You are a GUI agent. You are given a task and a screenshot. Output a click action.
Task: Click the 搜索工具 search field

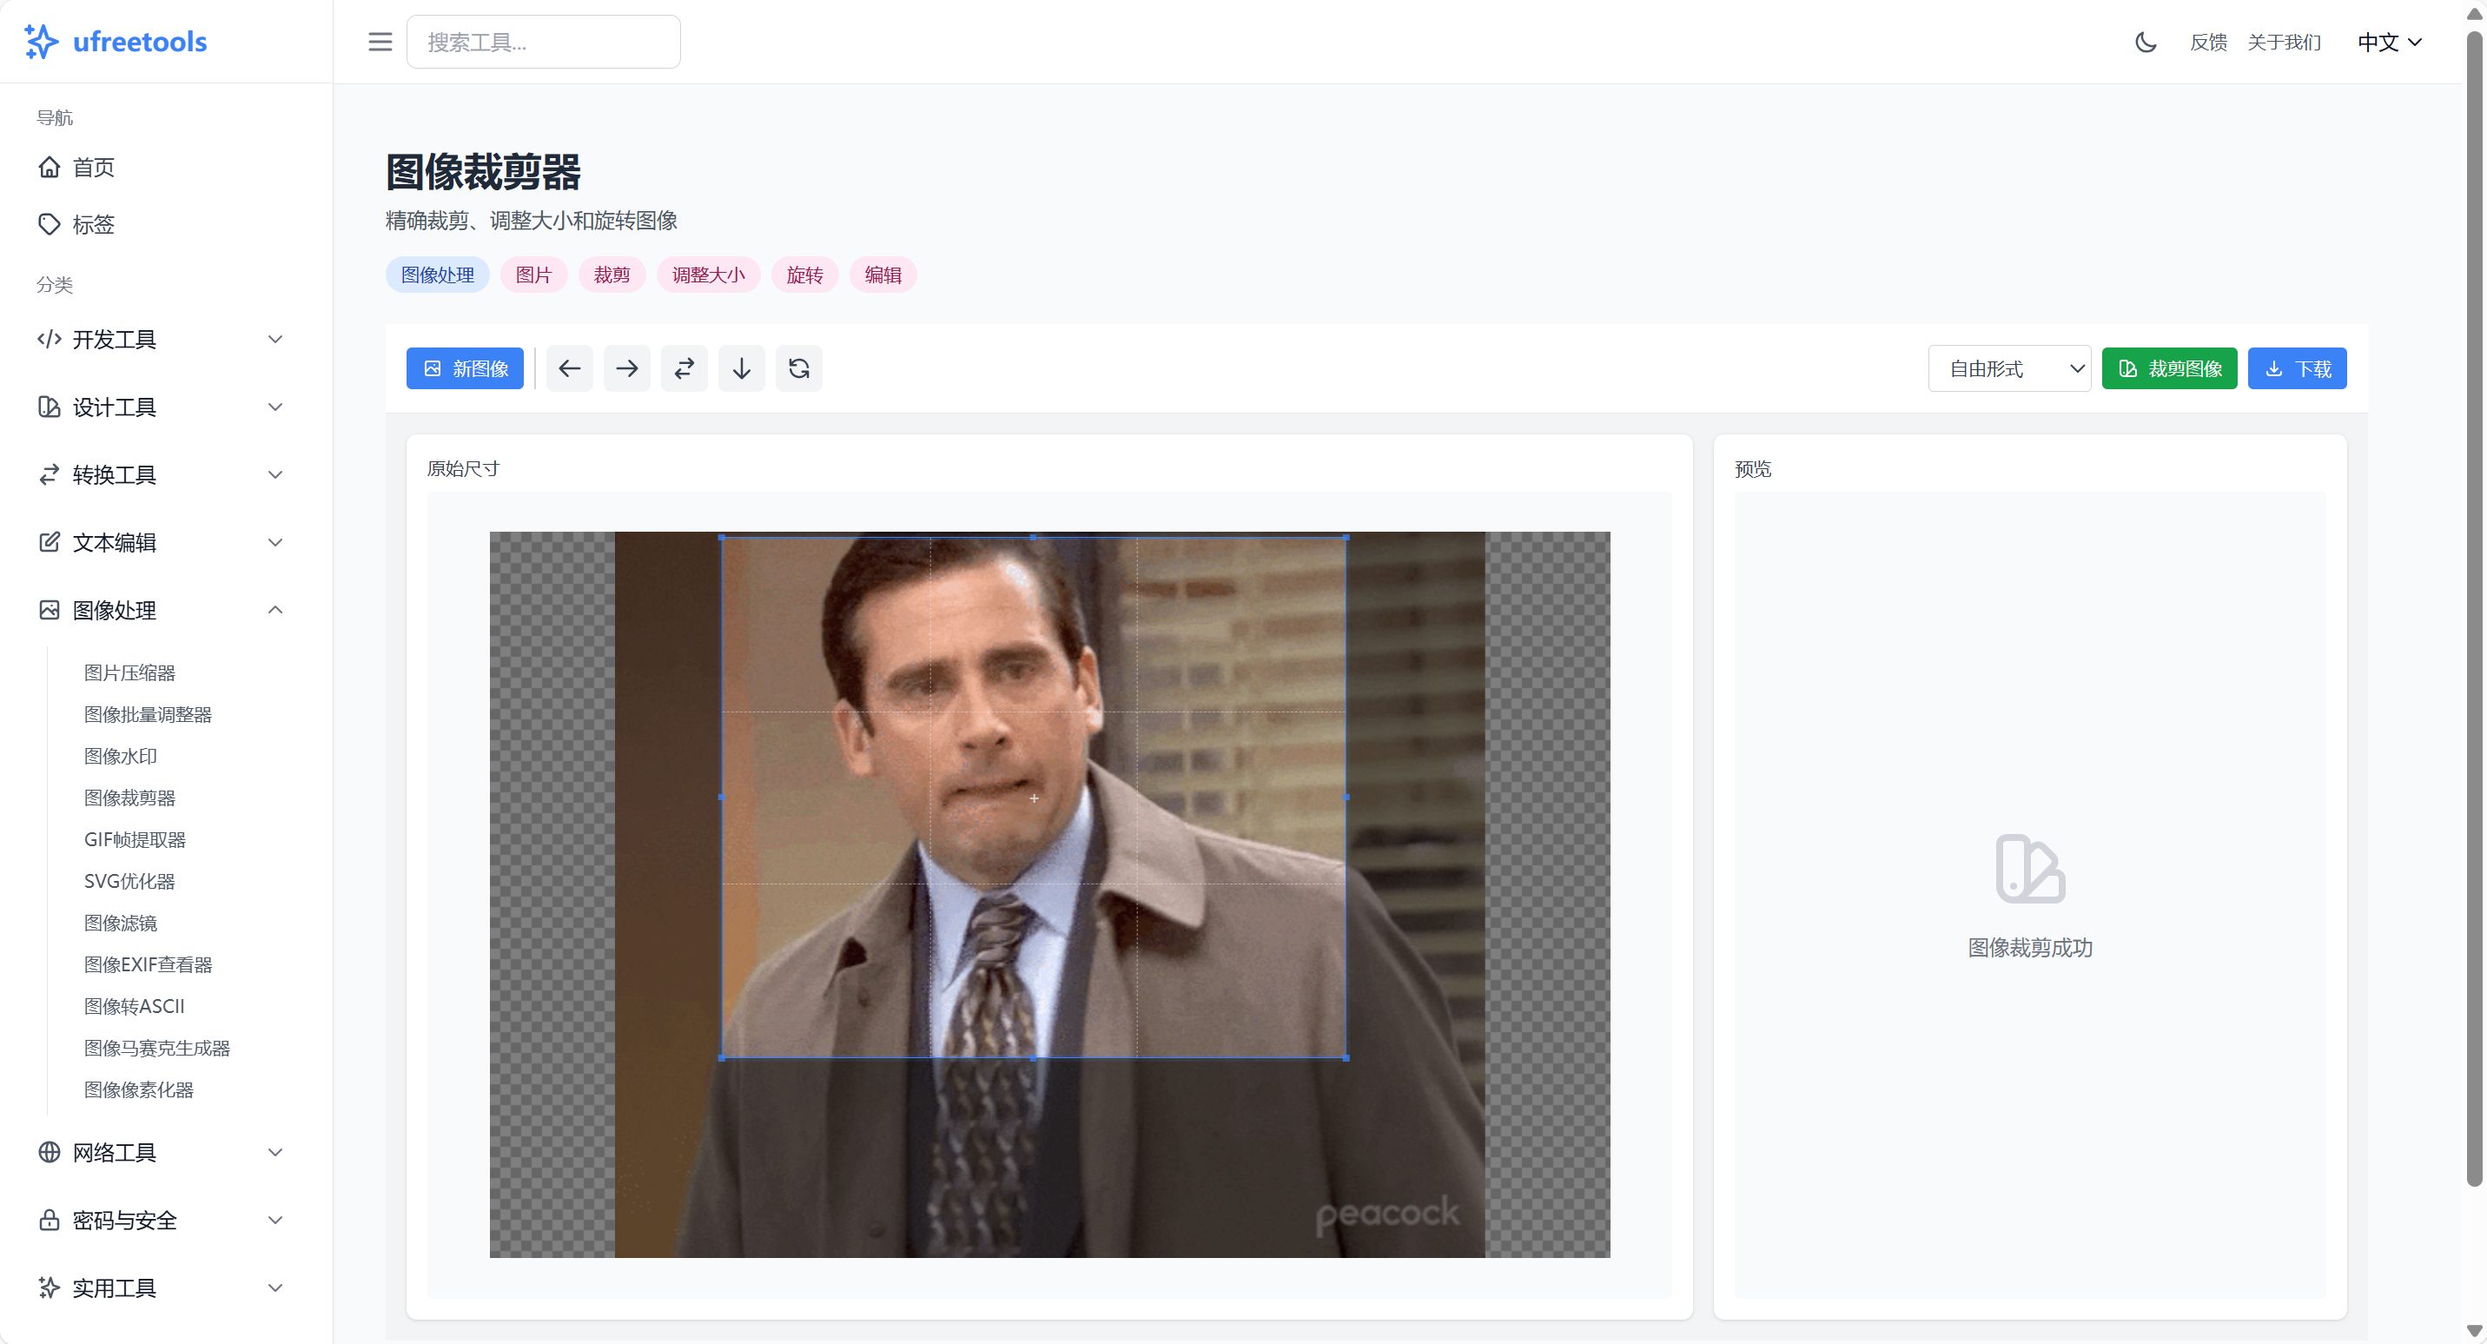[x=543, y=42]
